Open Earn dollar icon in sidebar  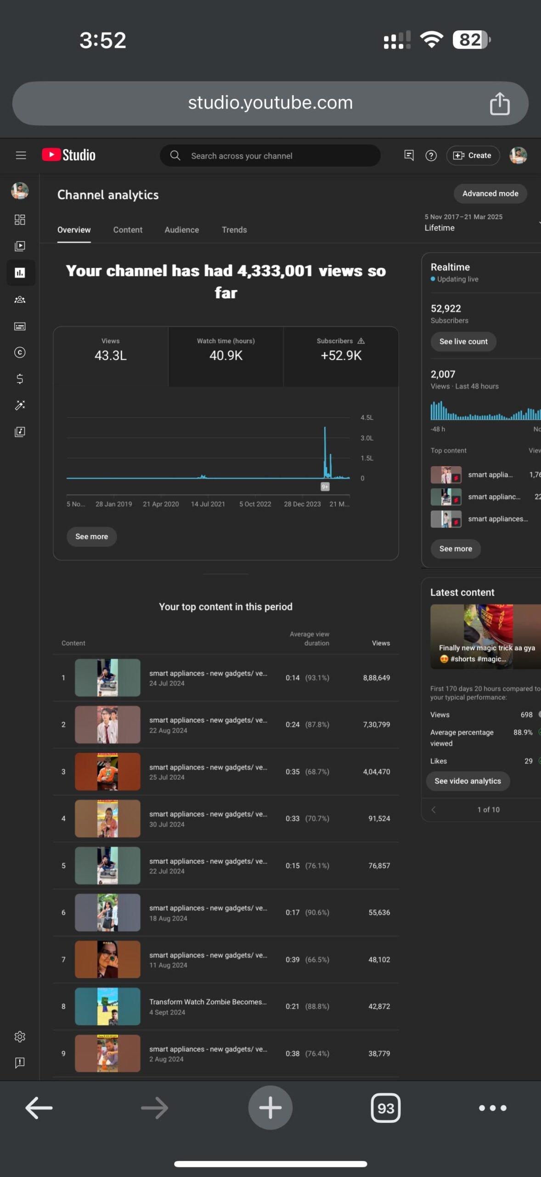point(20,379)
